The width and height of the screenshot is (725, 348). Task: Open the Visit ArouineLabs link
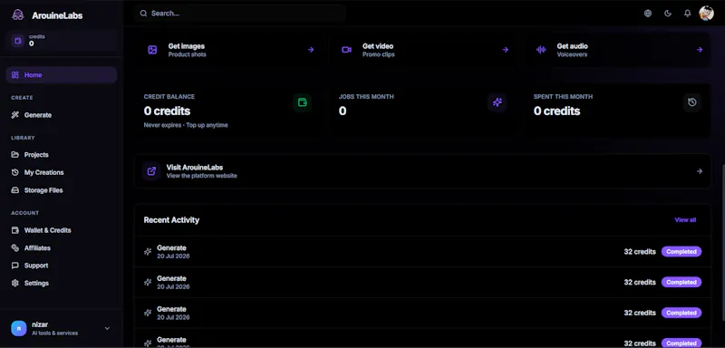[x=422, y=171]
